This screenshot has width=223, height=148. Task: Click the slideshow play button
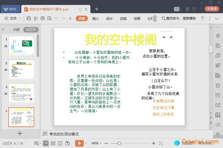(79, 143)
